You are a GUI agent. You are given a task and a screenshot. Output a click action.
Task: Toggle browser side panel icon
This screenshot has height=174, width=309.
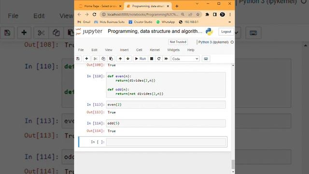(x=214, y=14)
